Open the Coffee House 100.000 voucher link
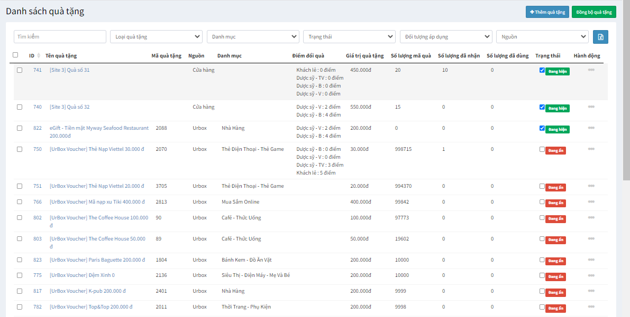Image resolution: width=630 pixels, height=317 pixels. point(99,217)
